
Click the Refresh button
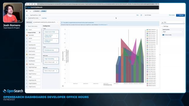pos(180,15)
